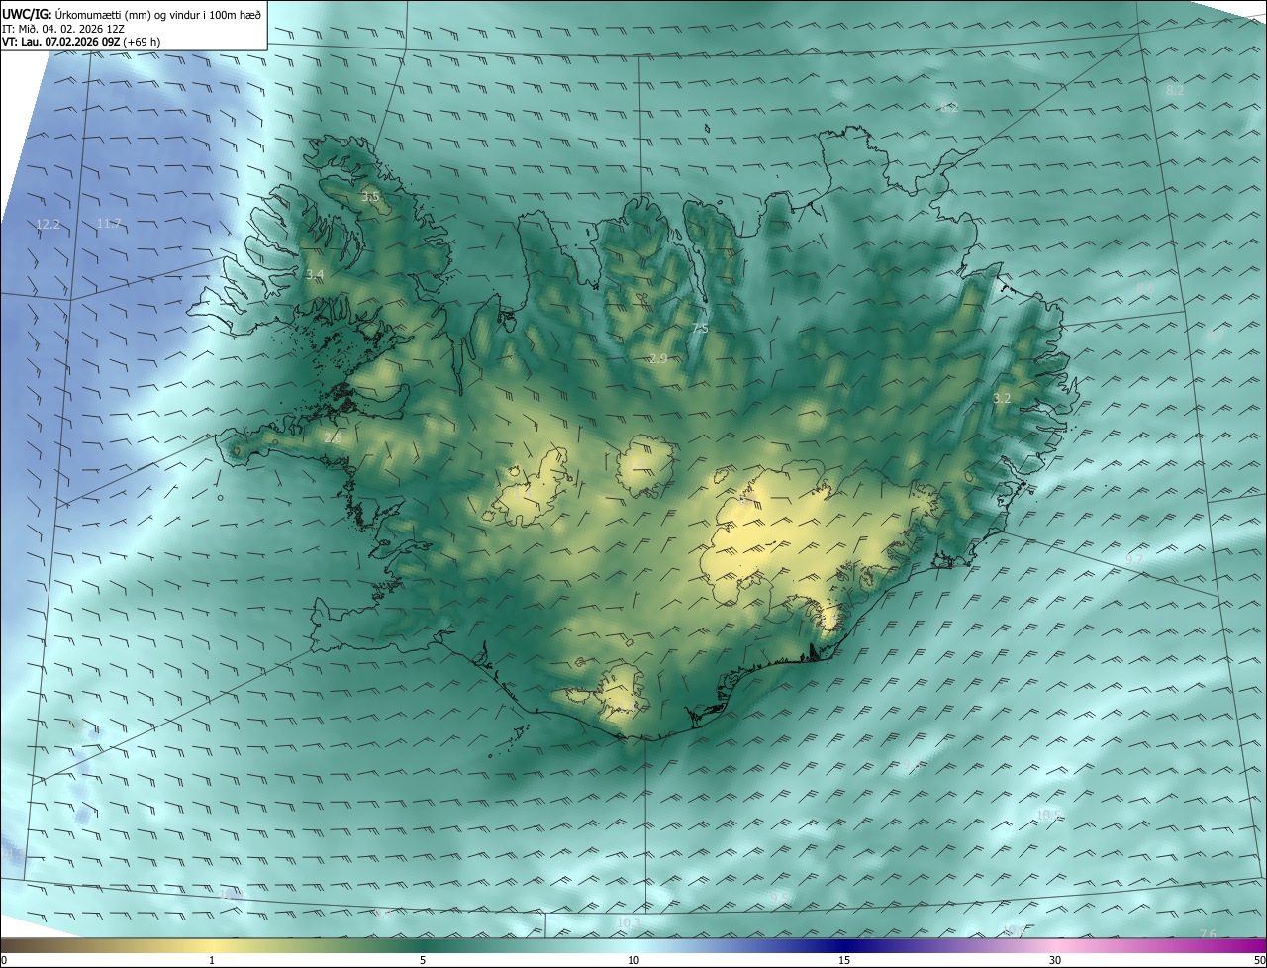The image size is (1267, 968).
Task: Click the 10.3 value label near the bottom
Action: [629, 923]
